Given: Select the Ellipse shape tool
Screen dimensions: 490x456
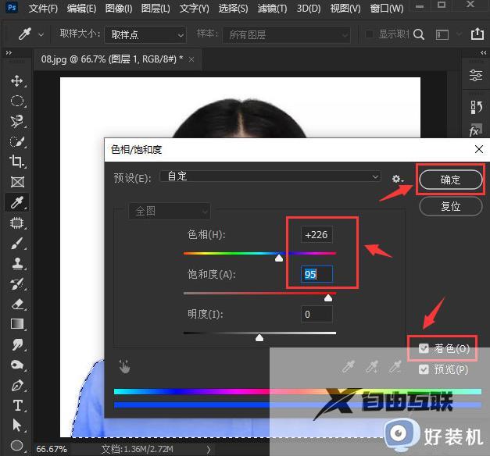Looking at the screenshot, I should pos(17,445).
